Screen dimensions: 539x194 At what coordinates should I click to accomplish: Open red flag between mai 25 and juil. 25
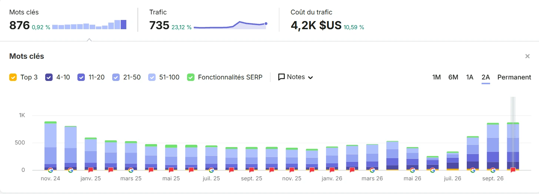[x=191, y=170]
